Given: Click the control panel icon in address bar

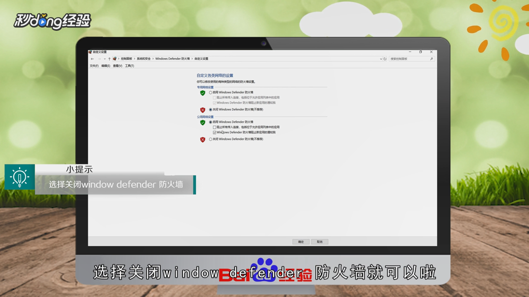Looking at the screenshot, I should pos(114,59).
